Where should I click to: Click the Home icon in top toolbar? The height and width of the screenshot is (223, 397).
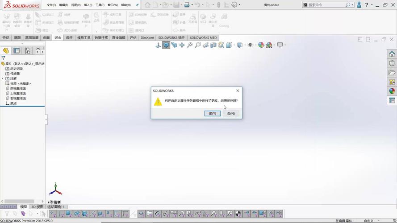[147, 5]
